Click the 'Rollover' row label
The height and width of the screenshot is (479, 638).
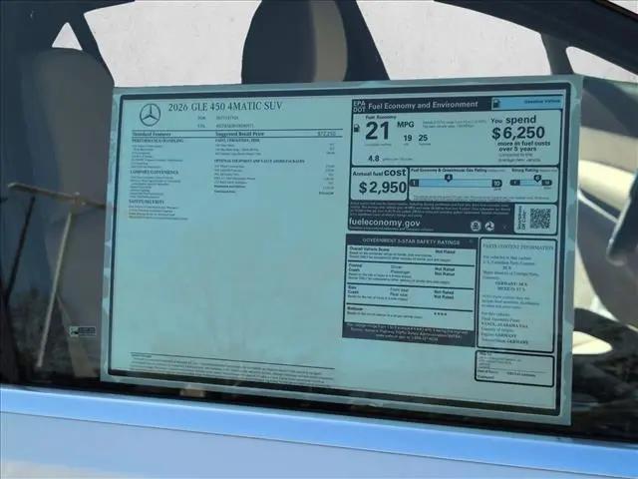tap(355, 308)
